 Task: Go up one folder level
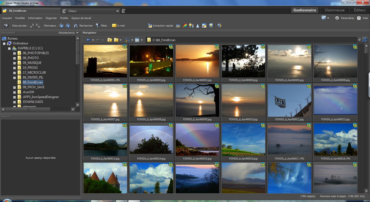[109, 40]
